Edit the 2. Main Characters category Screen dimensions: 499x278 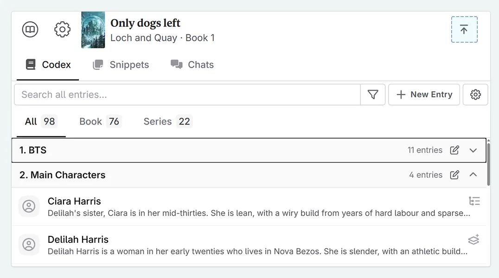[454, 175]
